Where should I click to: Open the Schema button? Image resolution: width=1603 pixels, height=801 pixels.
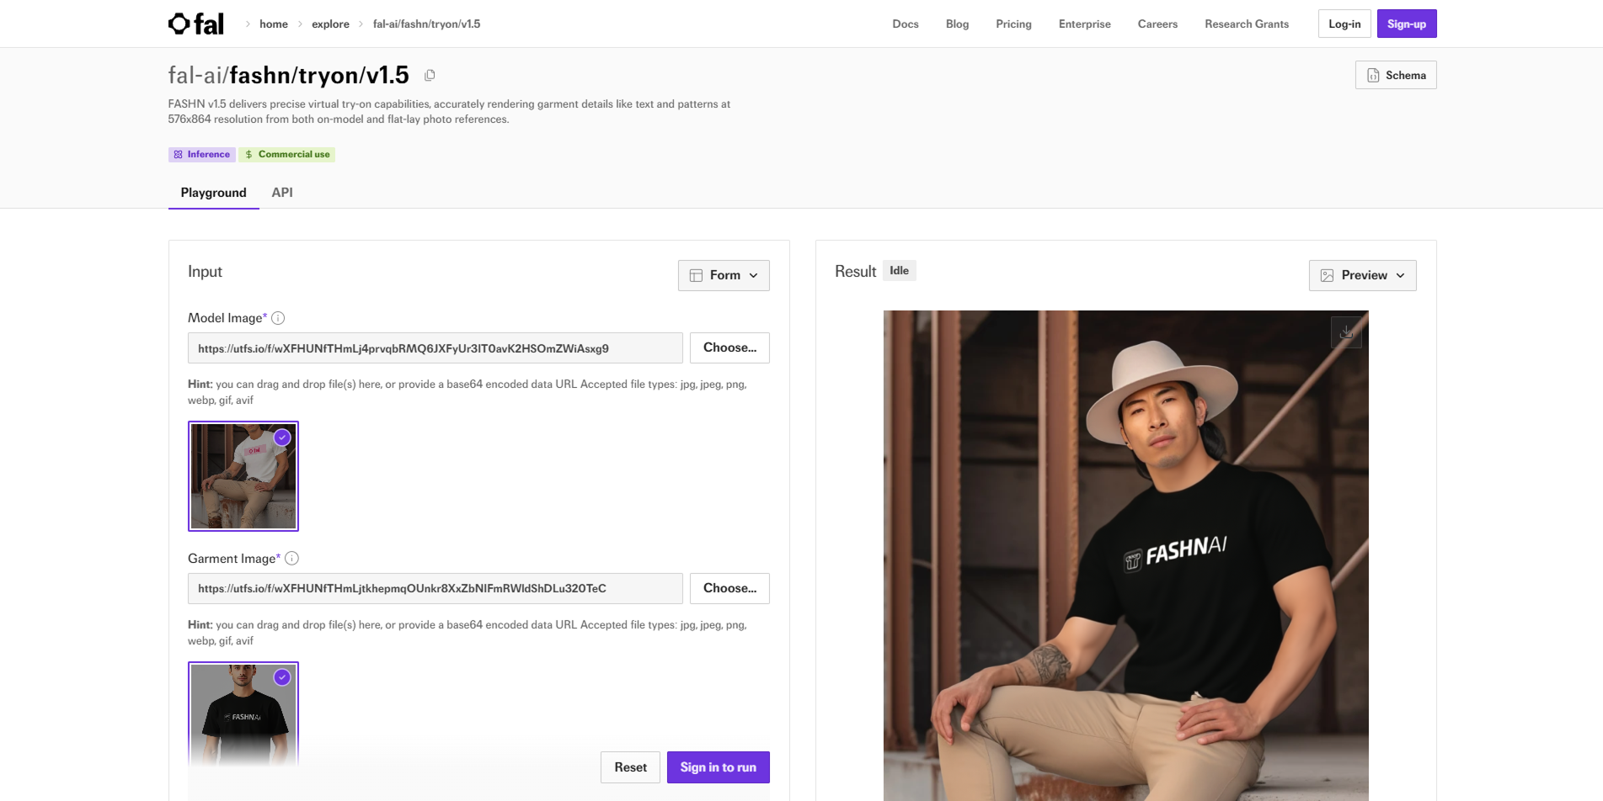(x=1396, y=75)
